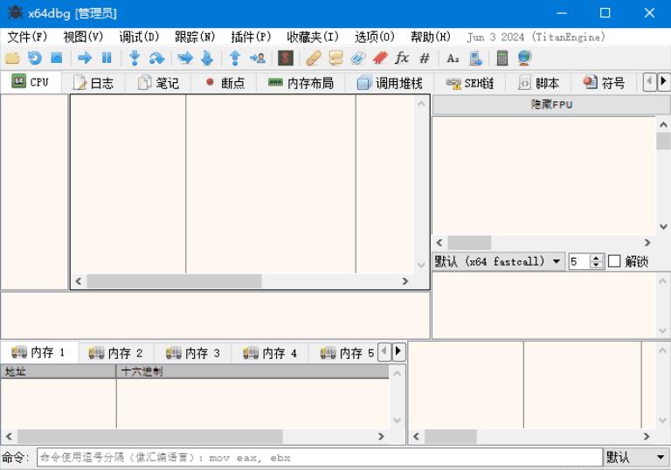
Task: Click the memory tabs right scroll arrow
Action: pos(398,351)
